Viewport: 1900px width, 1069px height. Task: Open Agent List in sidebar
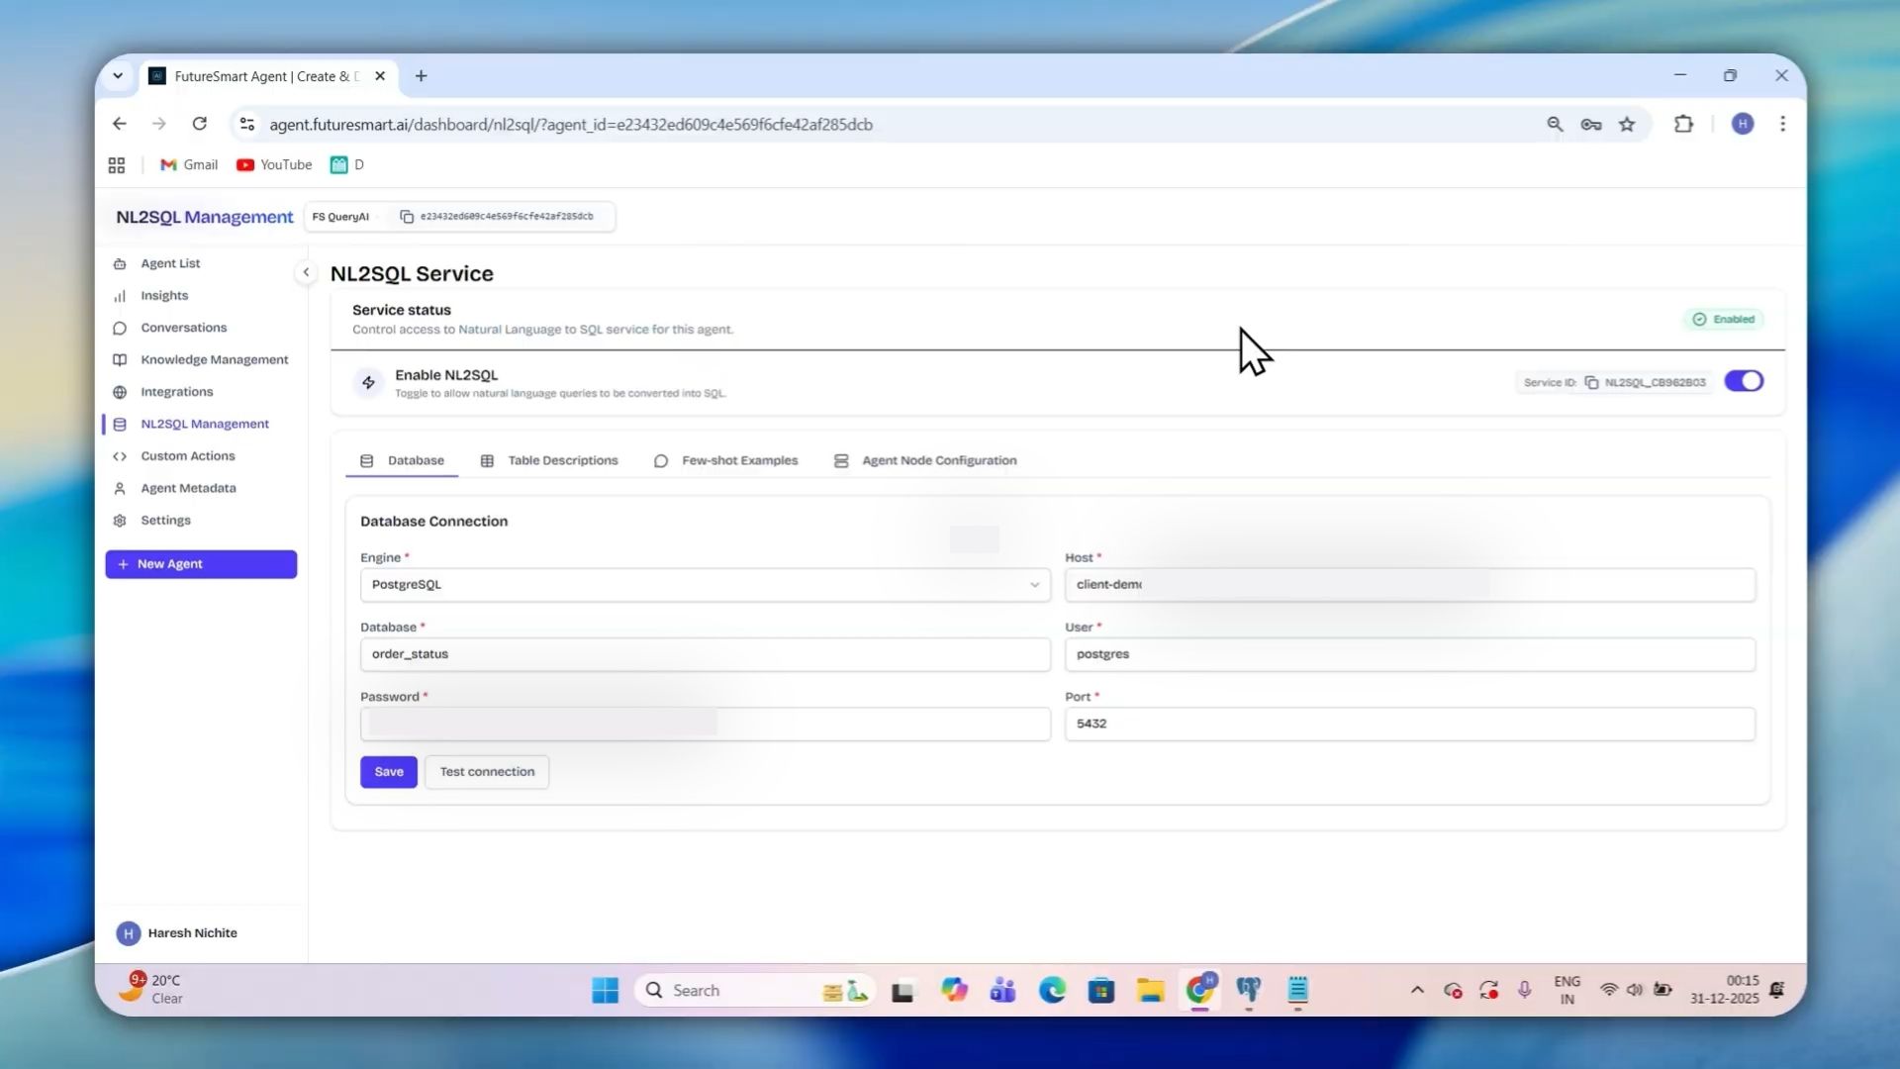coord(170,263)
